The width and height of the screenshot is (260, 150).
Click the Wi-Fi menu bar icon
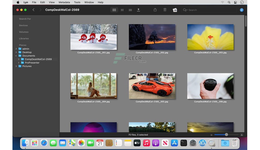tap(223, 2)
